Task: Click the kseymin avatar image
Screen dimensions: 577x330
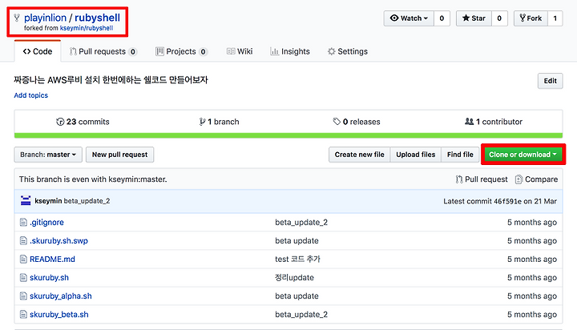Action: (26, 201)
